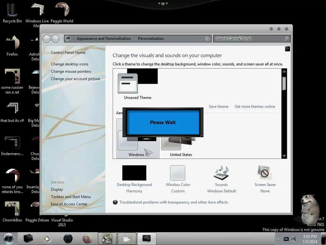Viewport: 326px width, 245px height.
Task: Open Control Panel help button
Action: click(287, 49)
